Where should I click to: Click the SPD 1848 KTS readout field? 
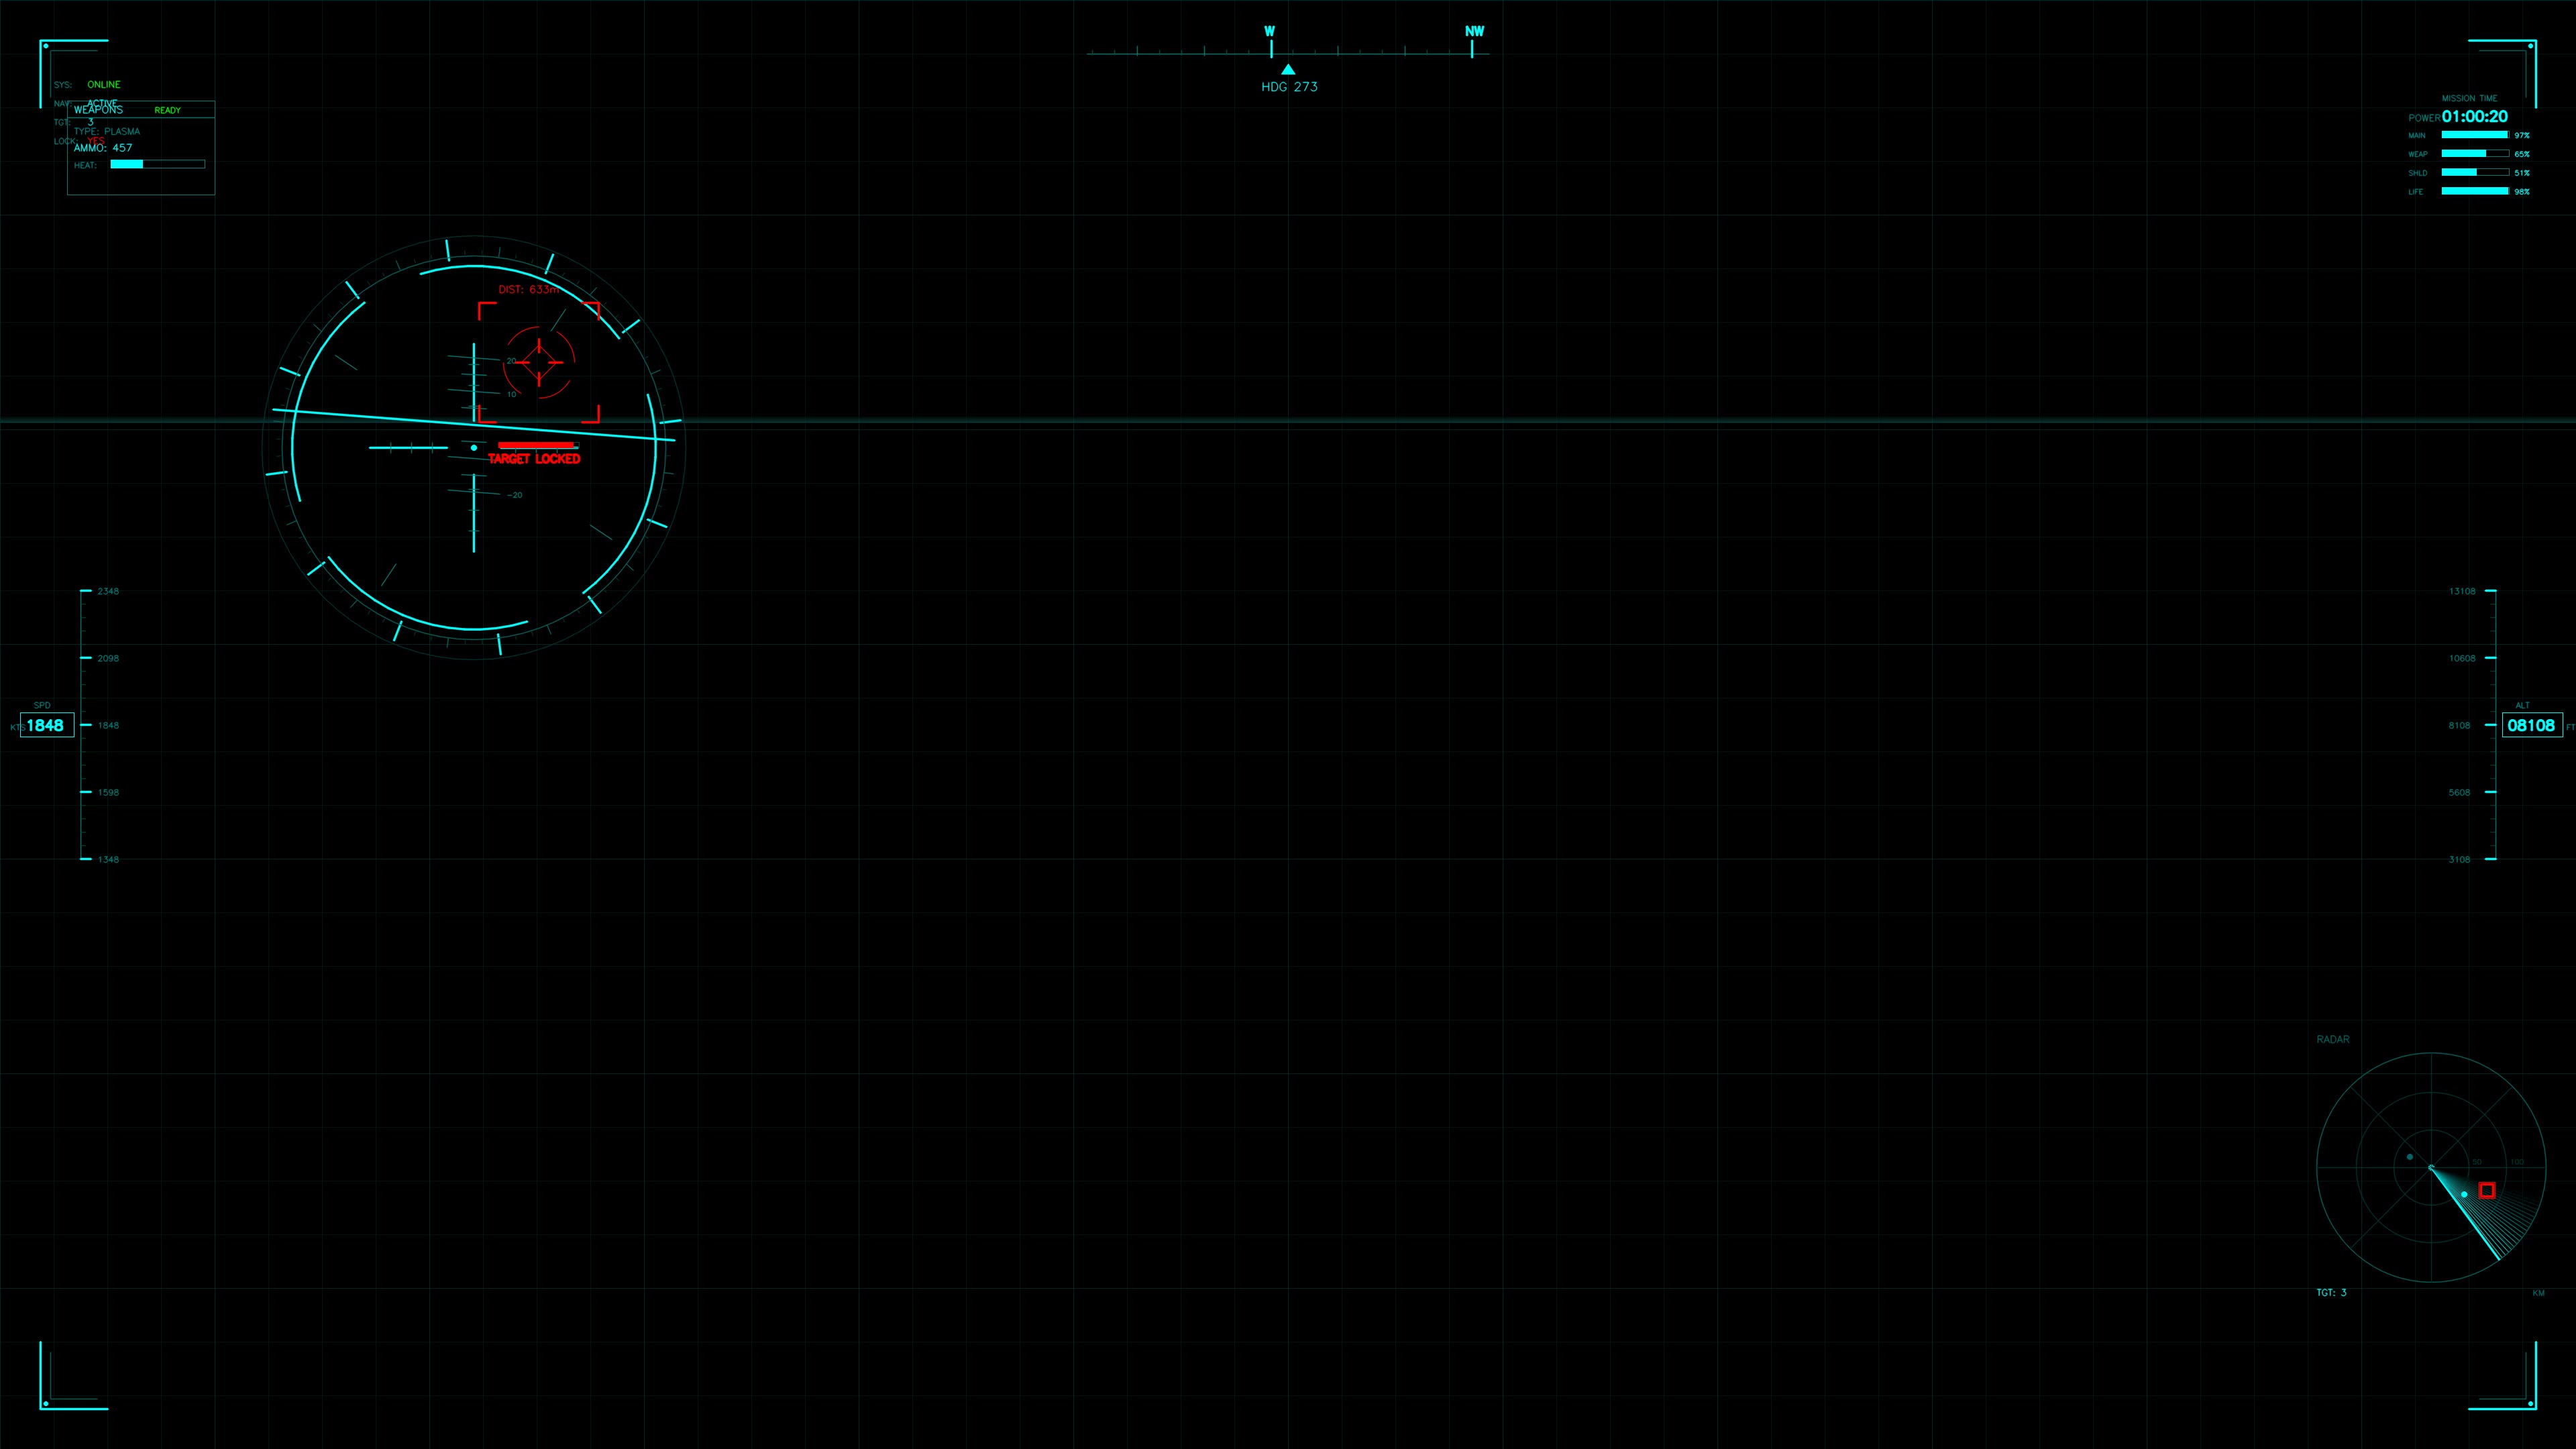click(x=46, y=725)
